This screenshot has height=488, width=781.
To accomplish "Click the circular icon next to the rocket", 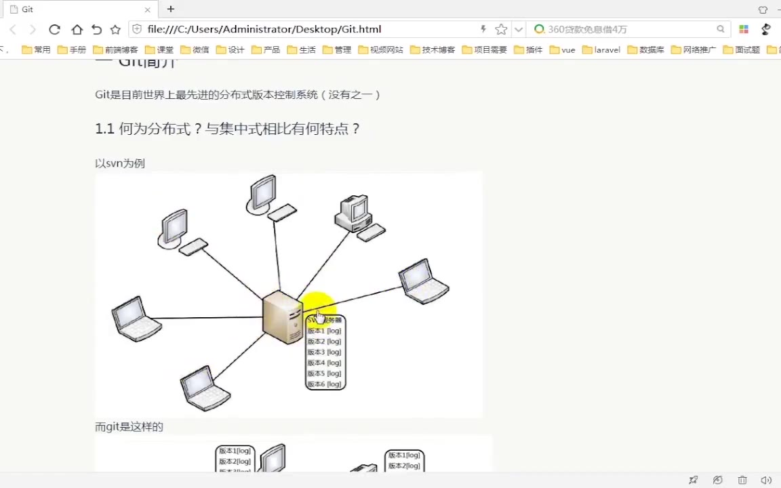I will click(717, 480).
